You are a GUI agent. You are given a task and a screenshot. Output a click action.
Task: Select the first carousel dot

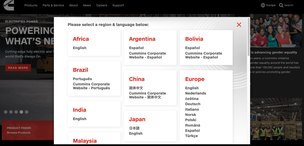(6, 112)
